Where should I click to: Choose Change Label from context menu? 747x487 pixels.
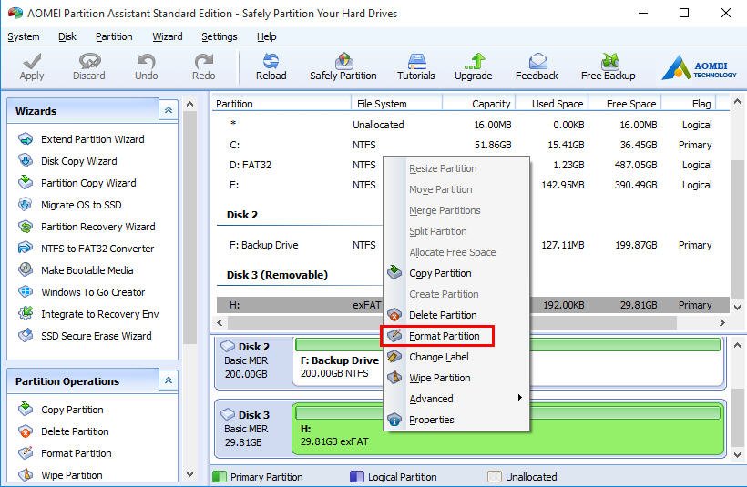456,357
